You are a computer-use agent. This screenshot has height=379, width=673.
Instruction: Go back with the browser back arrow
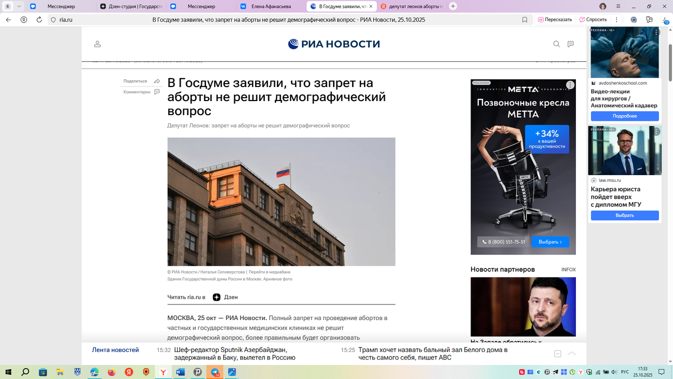(8, 19)
